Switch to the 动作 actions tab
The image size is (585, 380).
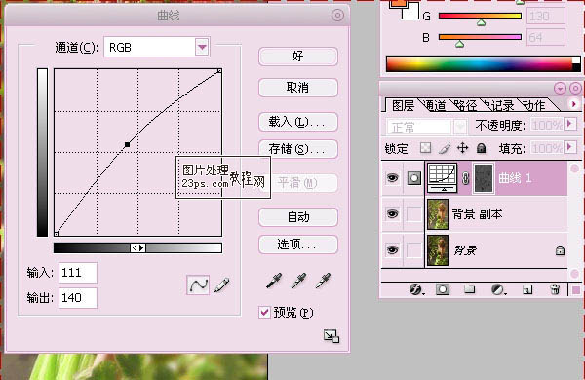pos(533,106)
